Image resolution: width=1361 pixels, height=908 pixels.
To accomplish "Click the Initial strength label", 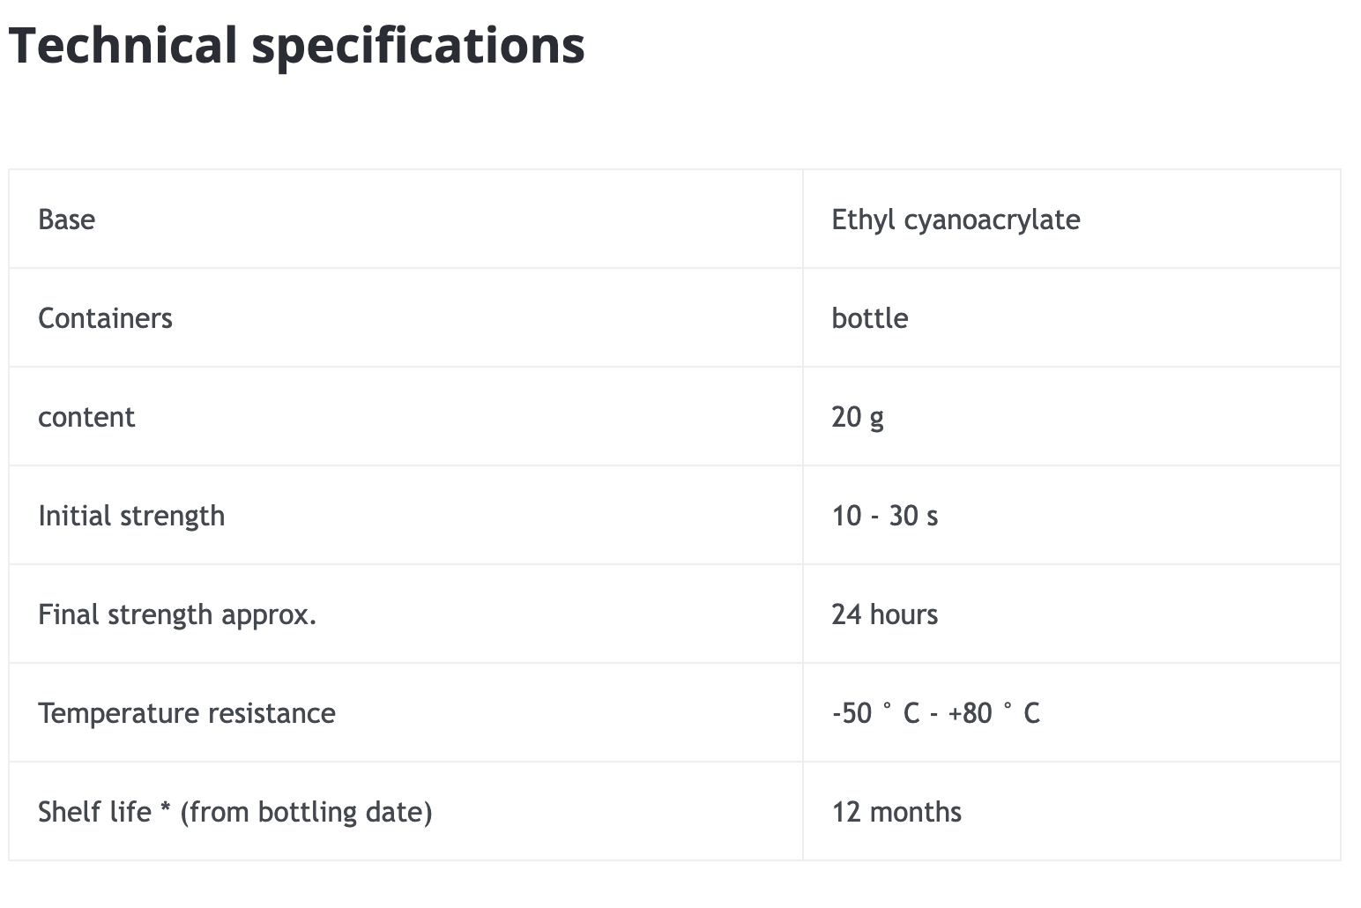I will (x=131, y=516).
